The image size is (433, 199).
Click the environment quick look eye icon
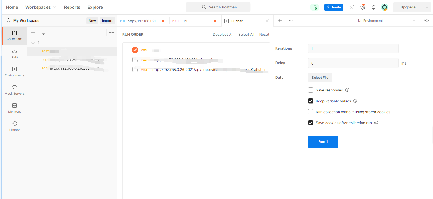[x=426, y=21]
